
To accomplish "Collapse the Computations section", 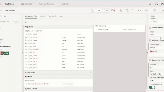I will pos(90,72).
